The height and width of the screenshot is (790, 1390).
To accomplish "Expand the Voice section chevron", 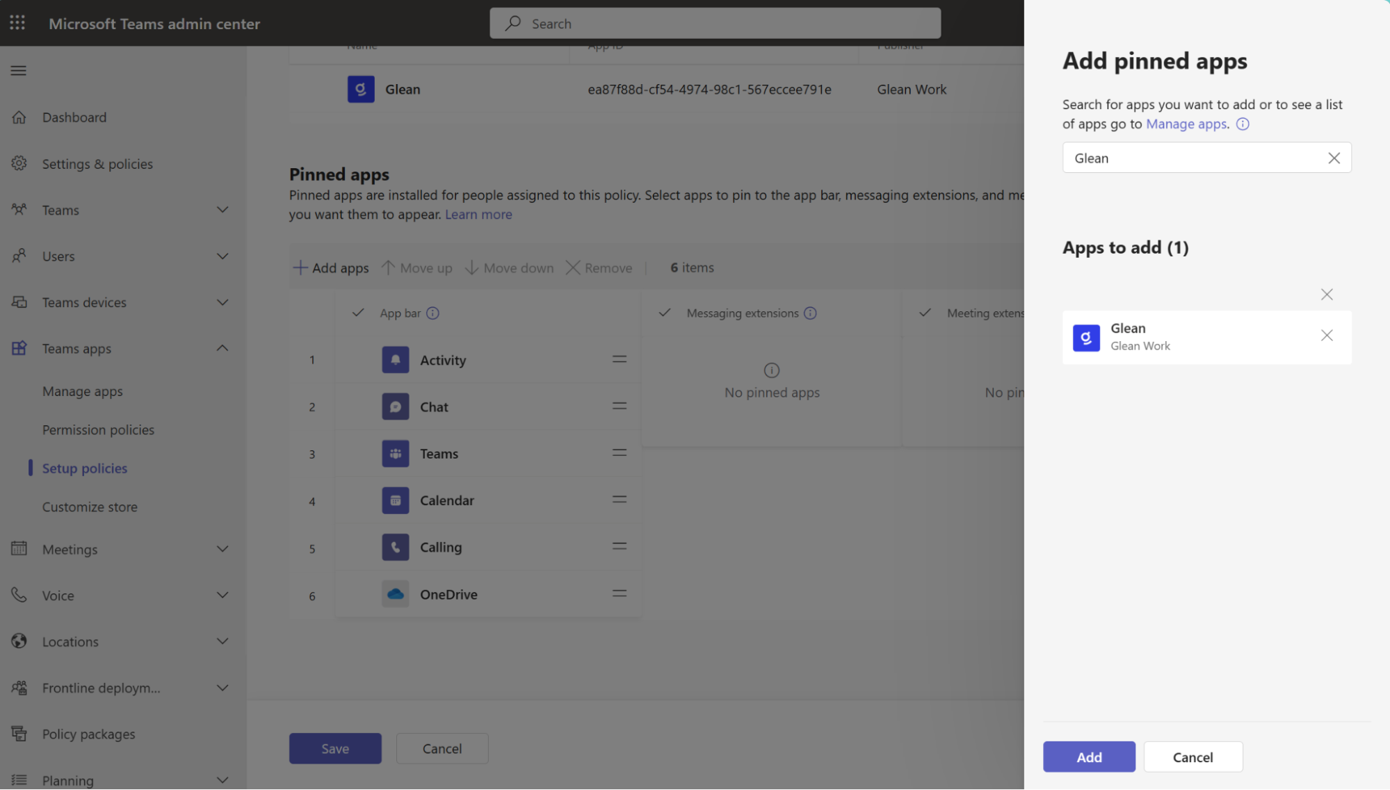I will 223,595.
